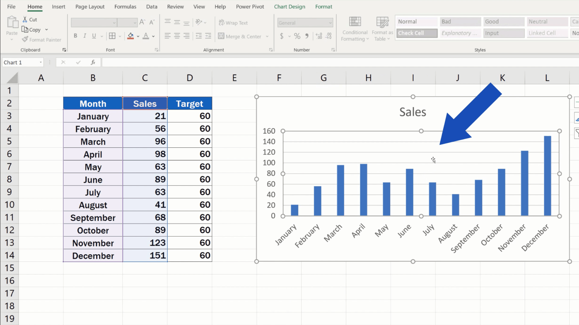Toggle underline formatting
The height and width of the screenshot is (325, 579).
(x=93, y=36)
